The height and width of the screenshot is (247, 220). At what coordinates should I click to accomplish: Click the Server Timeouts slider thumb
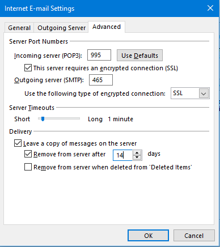coord(43,119)
